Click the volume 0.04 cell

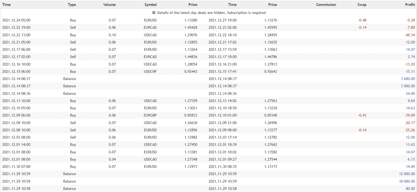[x=112, y=159]
